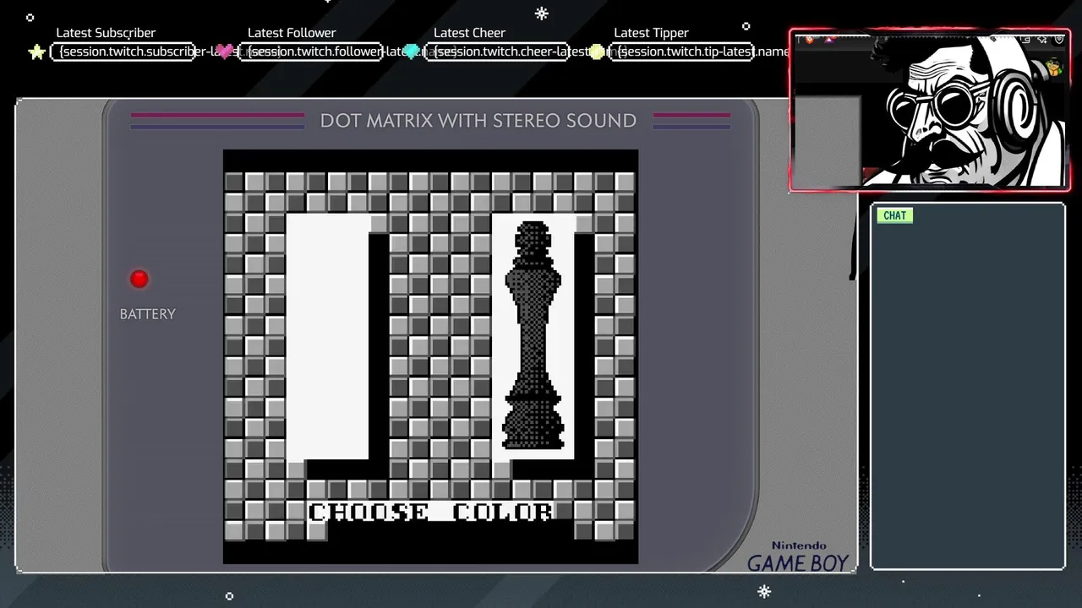Click the teal gem cheer icon
The height and width of the screenshot is (608, 1082).
pyautogui.click(x=412, y=52)
